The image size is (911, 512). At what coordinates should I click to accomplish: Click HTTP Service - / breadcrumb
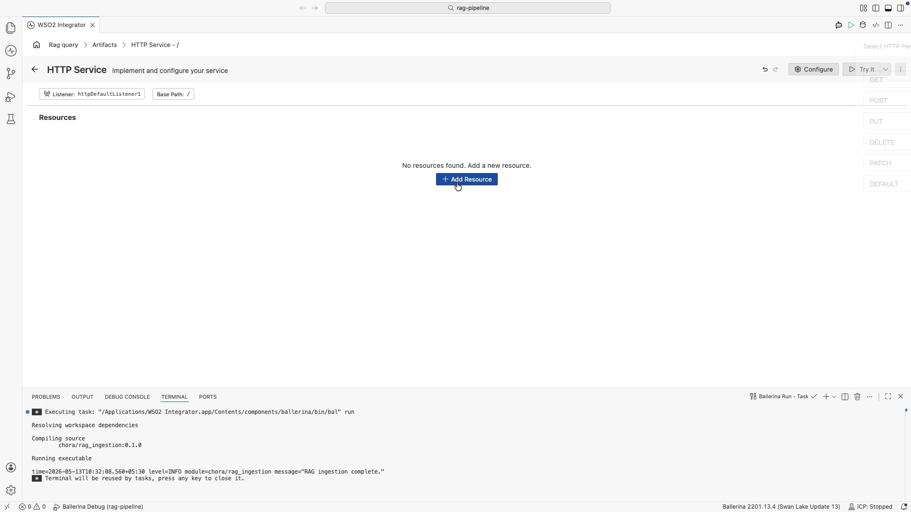155,45
